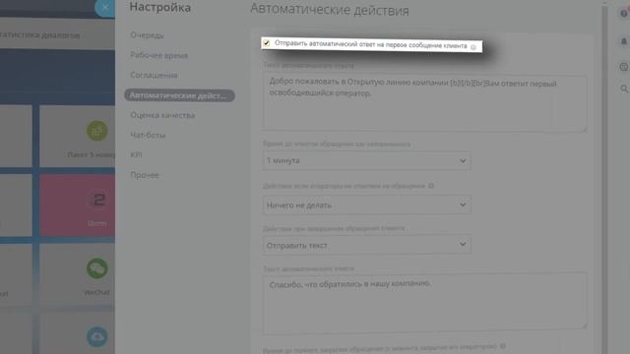The height and width of the screenshot is (354, 630).
Task: Open the KPI settings section
Action: (x=136, y=155)
